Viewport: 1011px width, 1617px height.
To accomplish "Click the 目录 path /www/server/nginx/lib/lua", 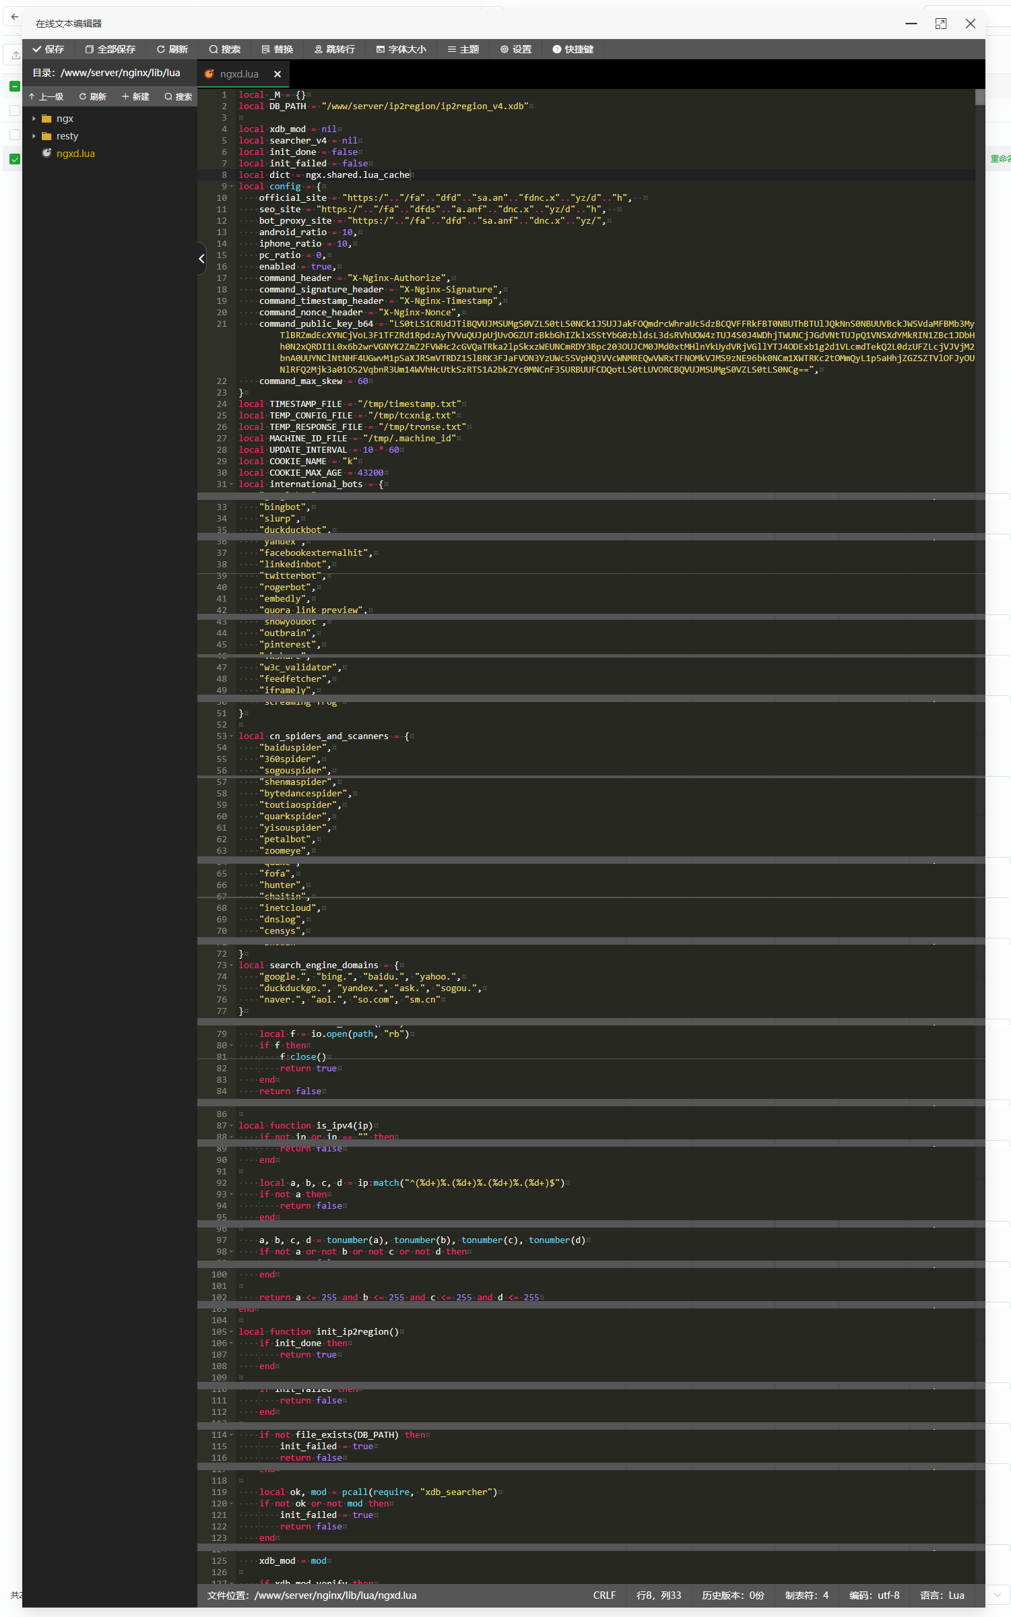I will pos(106,73).
